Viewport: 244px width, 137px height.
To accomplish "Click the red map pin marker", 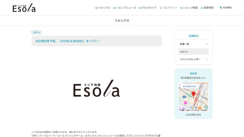I will tap(193, 94).
